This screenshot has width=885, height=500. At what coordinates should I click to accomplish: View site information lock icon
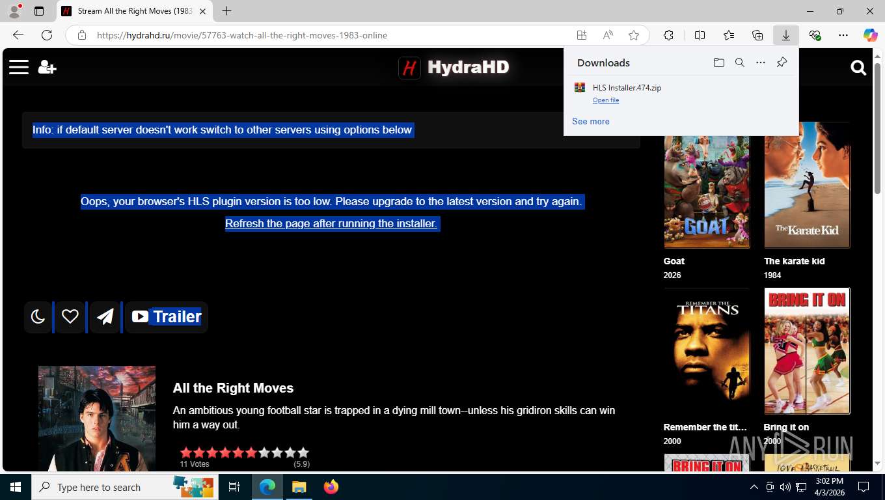[82, 35]
